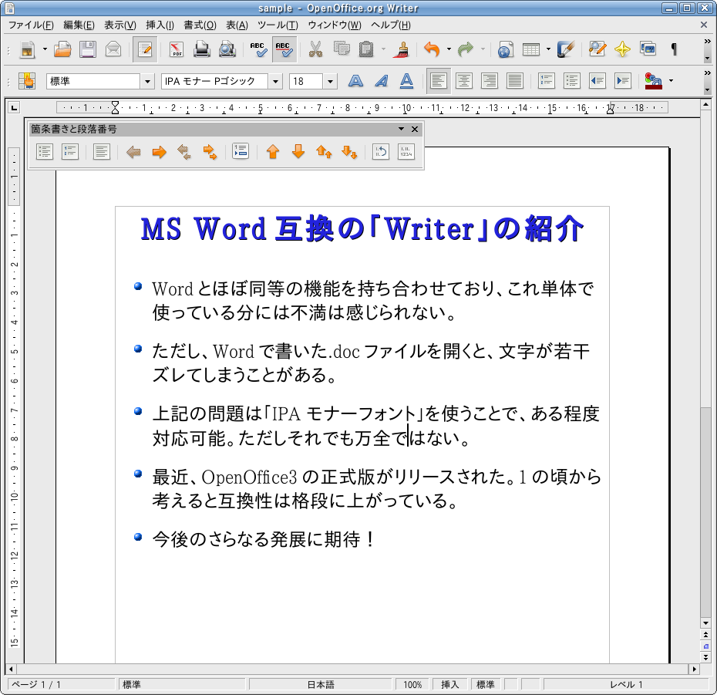The height and width of the screenshot is (695, 717).
Task: Justify the paragraph
Action: coord(515,81)
